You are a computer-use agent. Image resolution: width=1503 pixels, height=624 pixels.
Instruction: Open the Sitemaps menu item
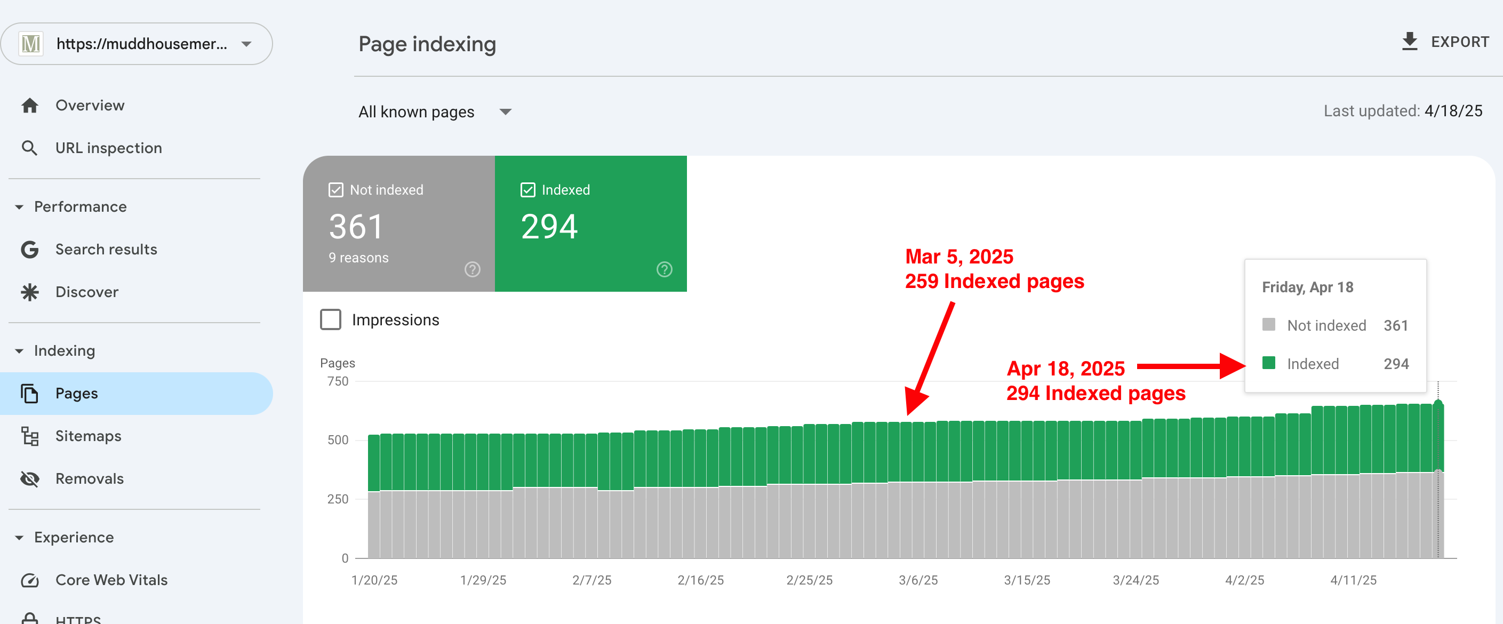[88, 436]
